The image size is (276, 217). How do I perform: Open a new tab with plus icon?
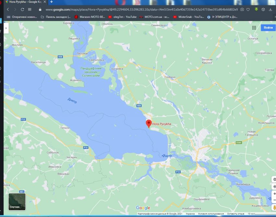point(51,2)
